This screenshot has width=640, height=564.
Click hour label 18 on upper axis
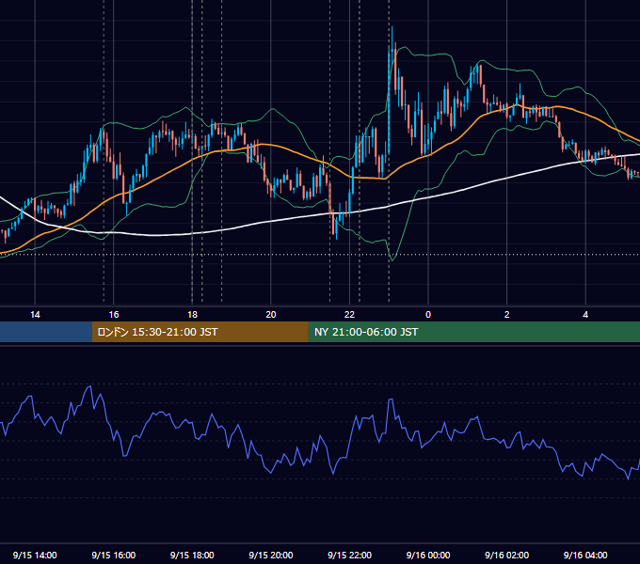tap(192, 315)
